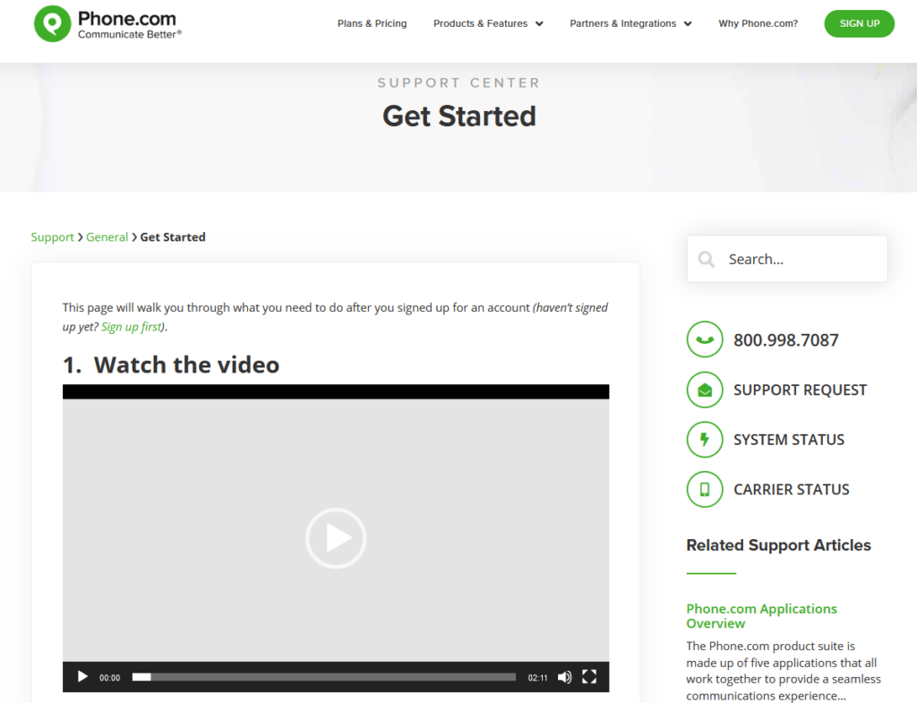The image size is (917, 703).
Task: Click the 00:00 elapsed time label
Action: pos(109,677)
